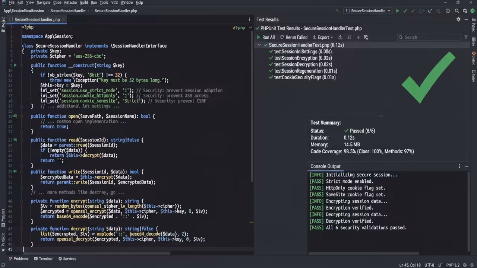
Task: Open the Terminal tool window
Action: pos(43,259)
